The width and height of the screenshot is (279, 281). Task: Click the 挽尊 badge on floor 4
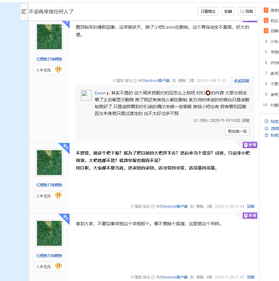click(250, 216)
